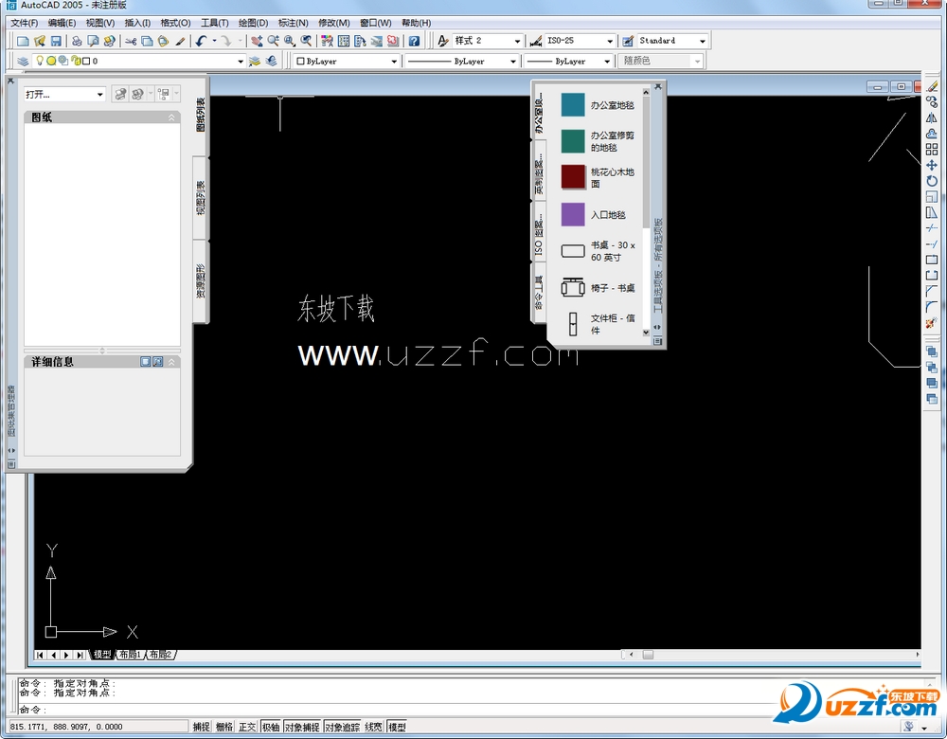Screen dimensions: 947x739
Task: Switch to the 布局2 layout tab
Action: pos(160,655)
